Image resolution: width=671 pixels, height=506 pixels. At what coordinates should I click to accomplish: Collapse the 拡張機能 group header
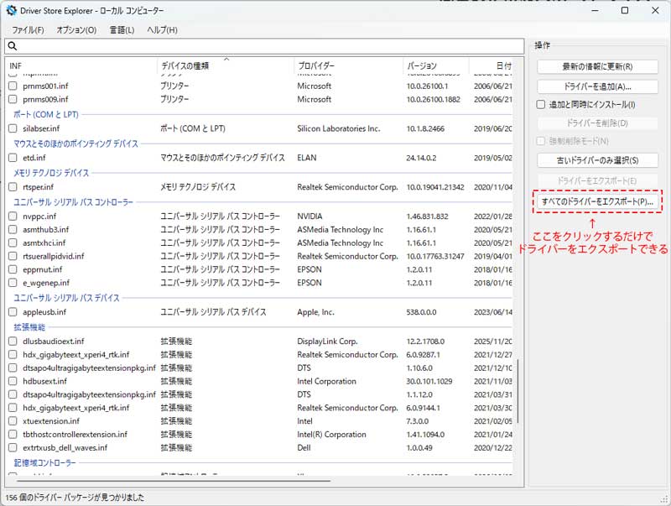click(x=29, y=327)
